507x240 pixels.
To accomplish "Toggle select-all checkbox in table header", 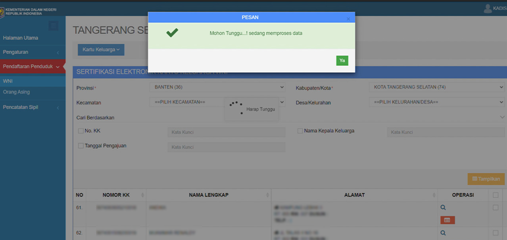I will 496,195.
